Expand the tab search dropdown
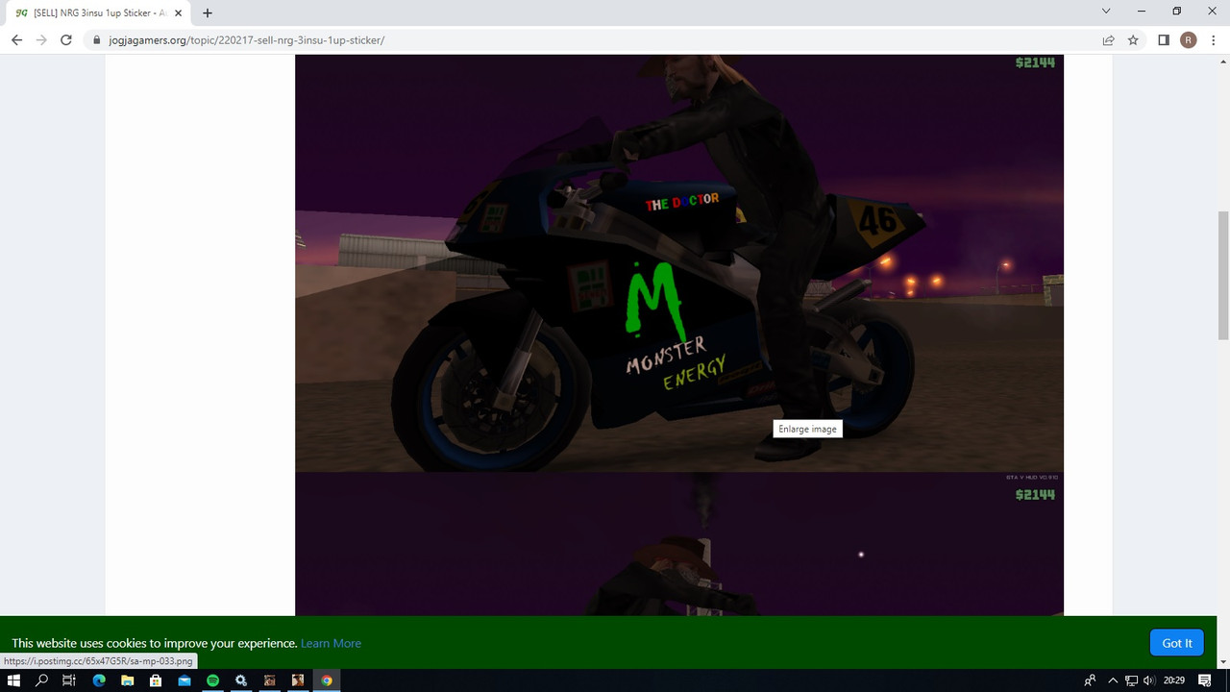This screenshot has width=1230, height=692. (x=1106, y=12)
